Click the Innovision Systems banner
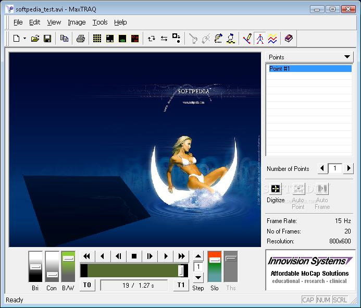Viewport: 361px width, 308px height. click(310, 270)
